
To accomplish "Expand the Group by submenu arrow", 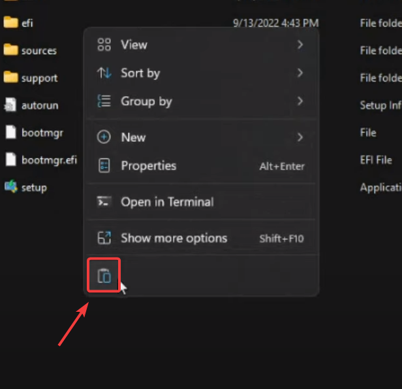I will [300, 101].
